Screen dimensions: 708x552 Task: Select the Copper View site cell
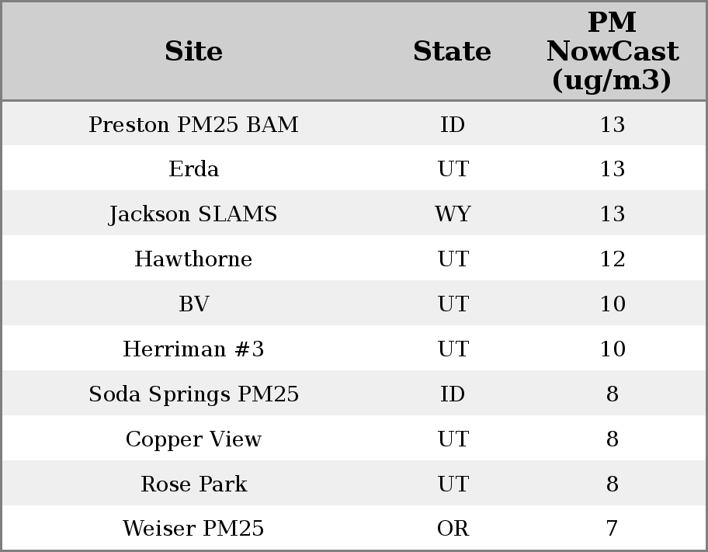pyautogui.click(x=193, y=439)
